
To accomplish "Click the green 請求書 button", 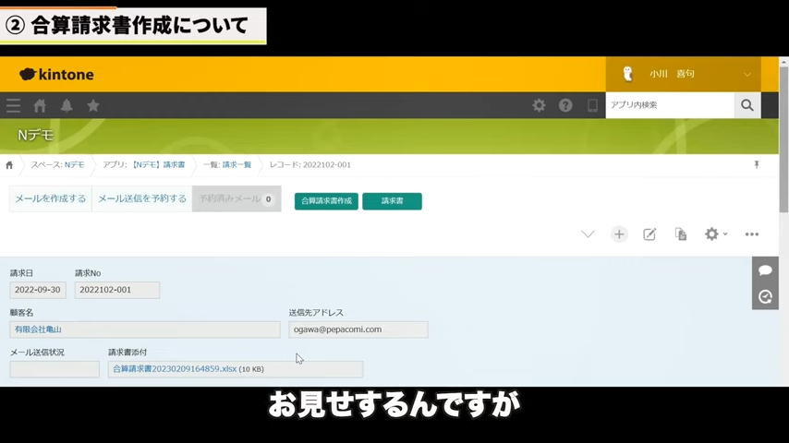I will pos(392,201).
